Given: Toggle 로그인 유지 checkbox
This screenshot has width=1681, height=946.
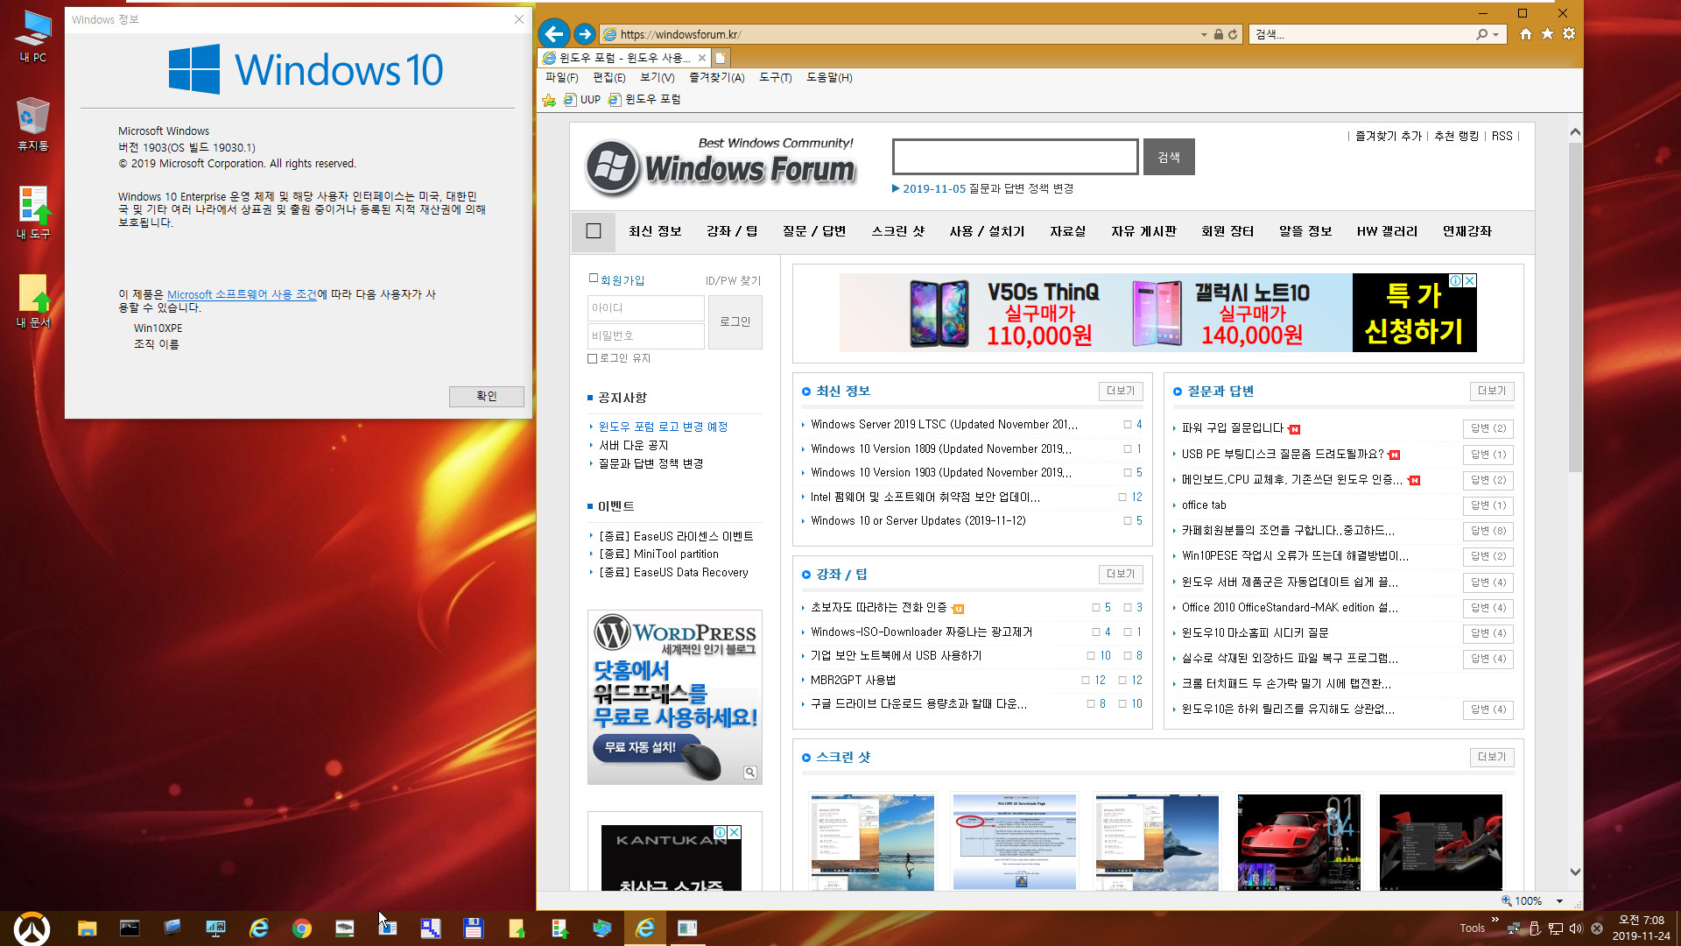Looking at the screenshot, I should 592,358.
